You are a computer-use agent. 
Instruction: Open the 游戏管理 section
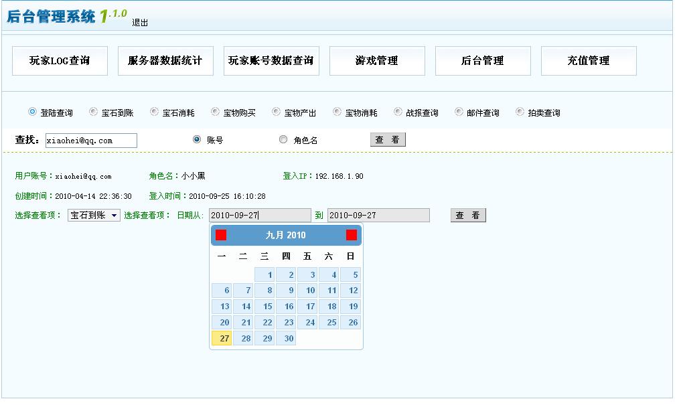377,60
